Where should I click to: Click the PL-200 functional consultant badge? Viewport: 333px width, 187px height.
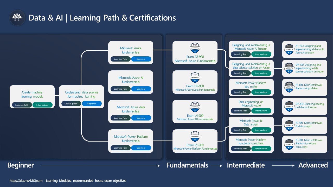point(289,144)
